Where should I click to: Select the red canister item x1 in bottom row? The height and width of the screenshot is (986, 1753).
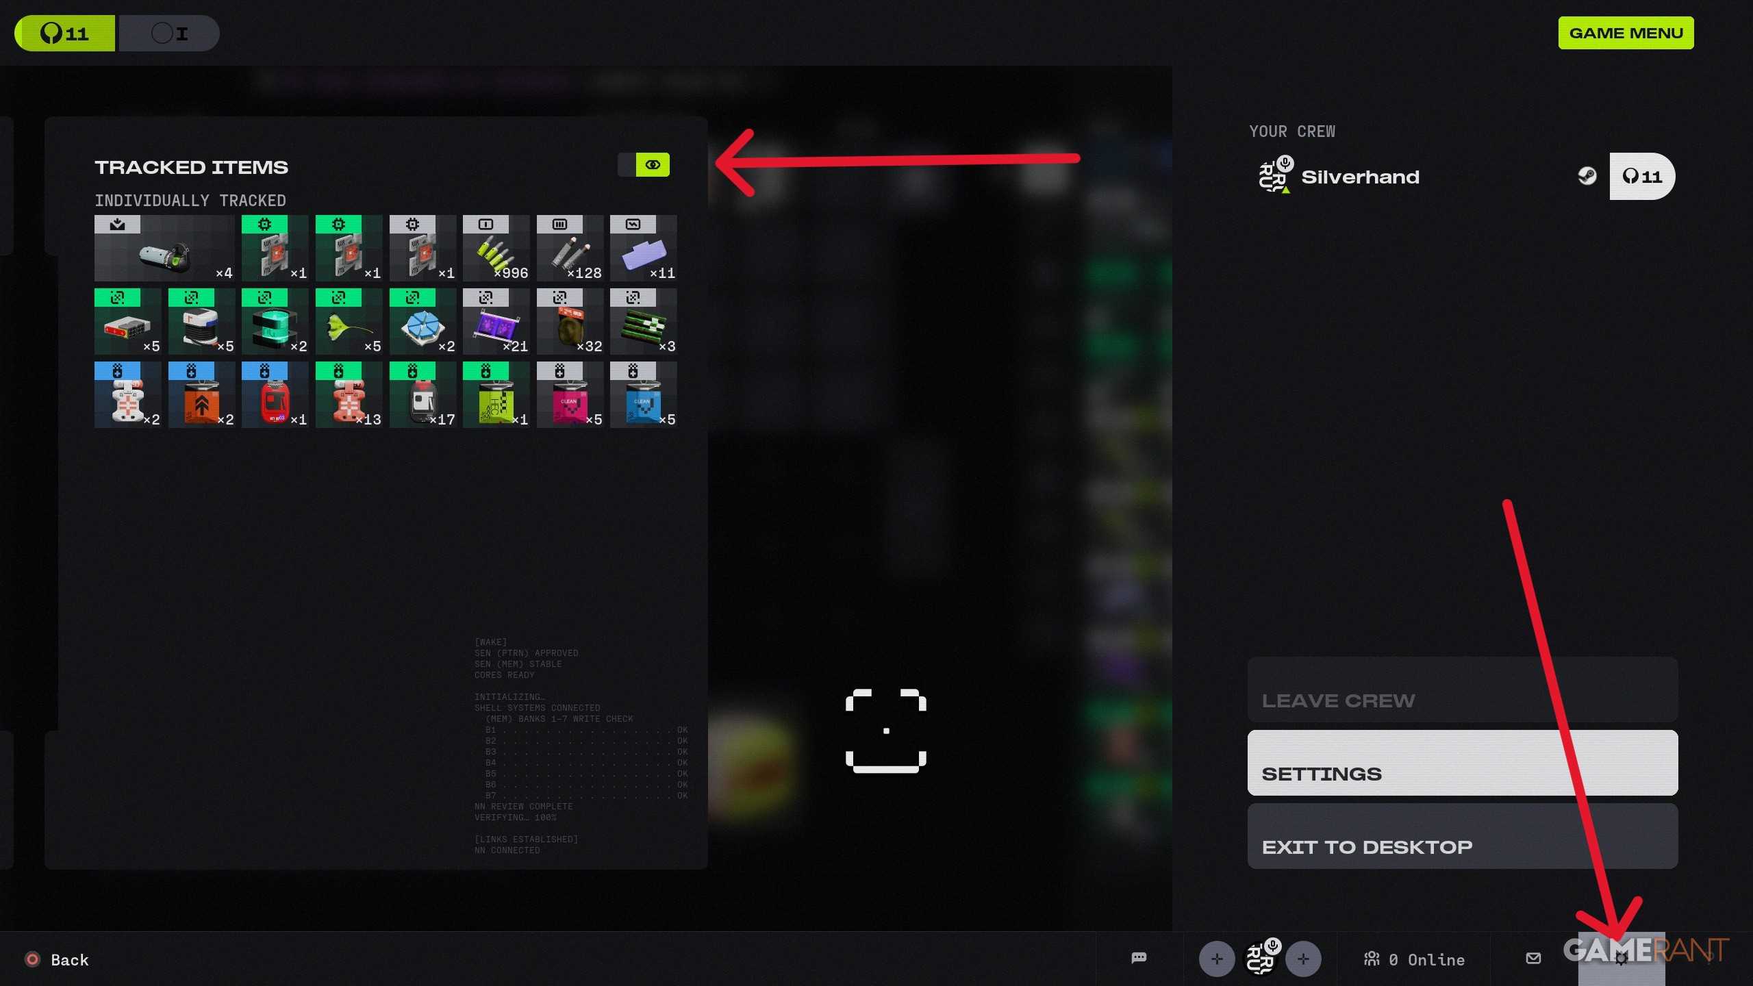coord(275,394)
